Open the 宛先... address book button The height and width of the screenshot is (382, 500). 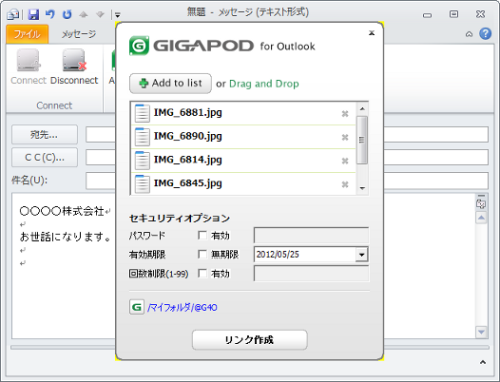pyautogui.click(x=45, y=135)
